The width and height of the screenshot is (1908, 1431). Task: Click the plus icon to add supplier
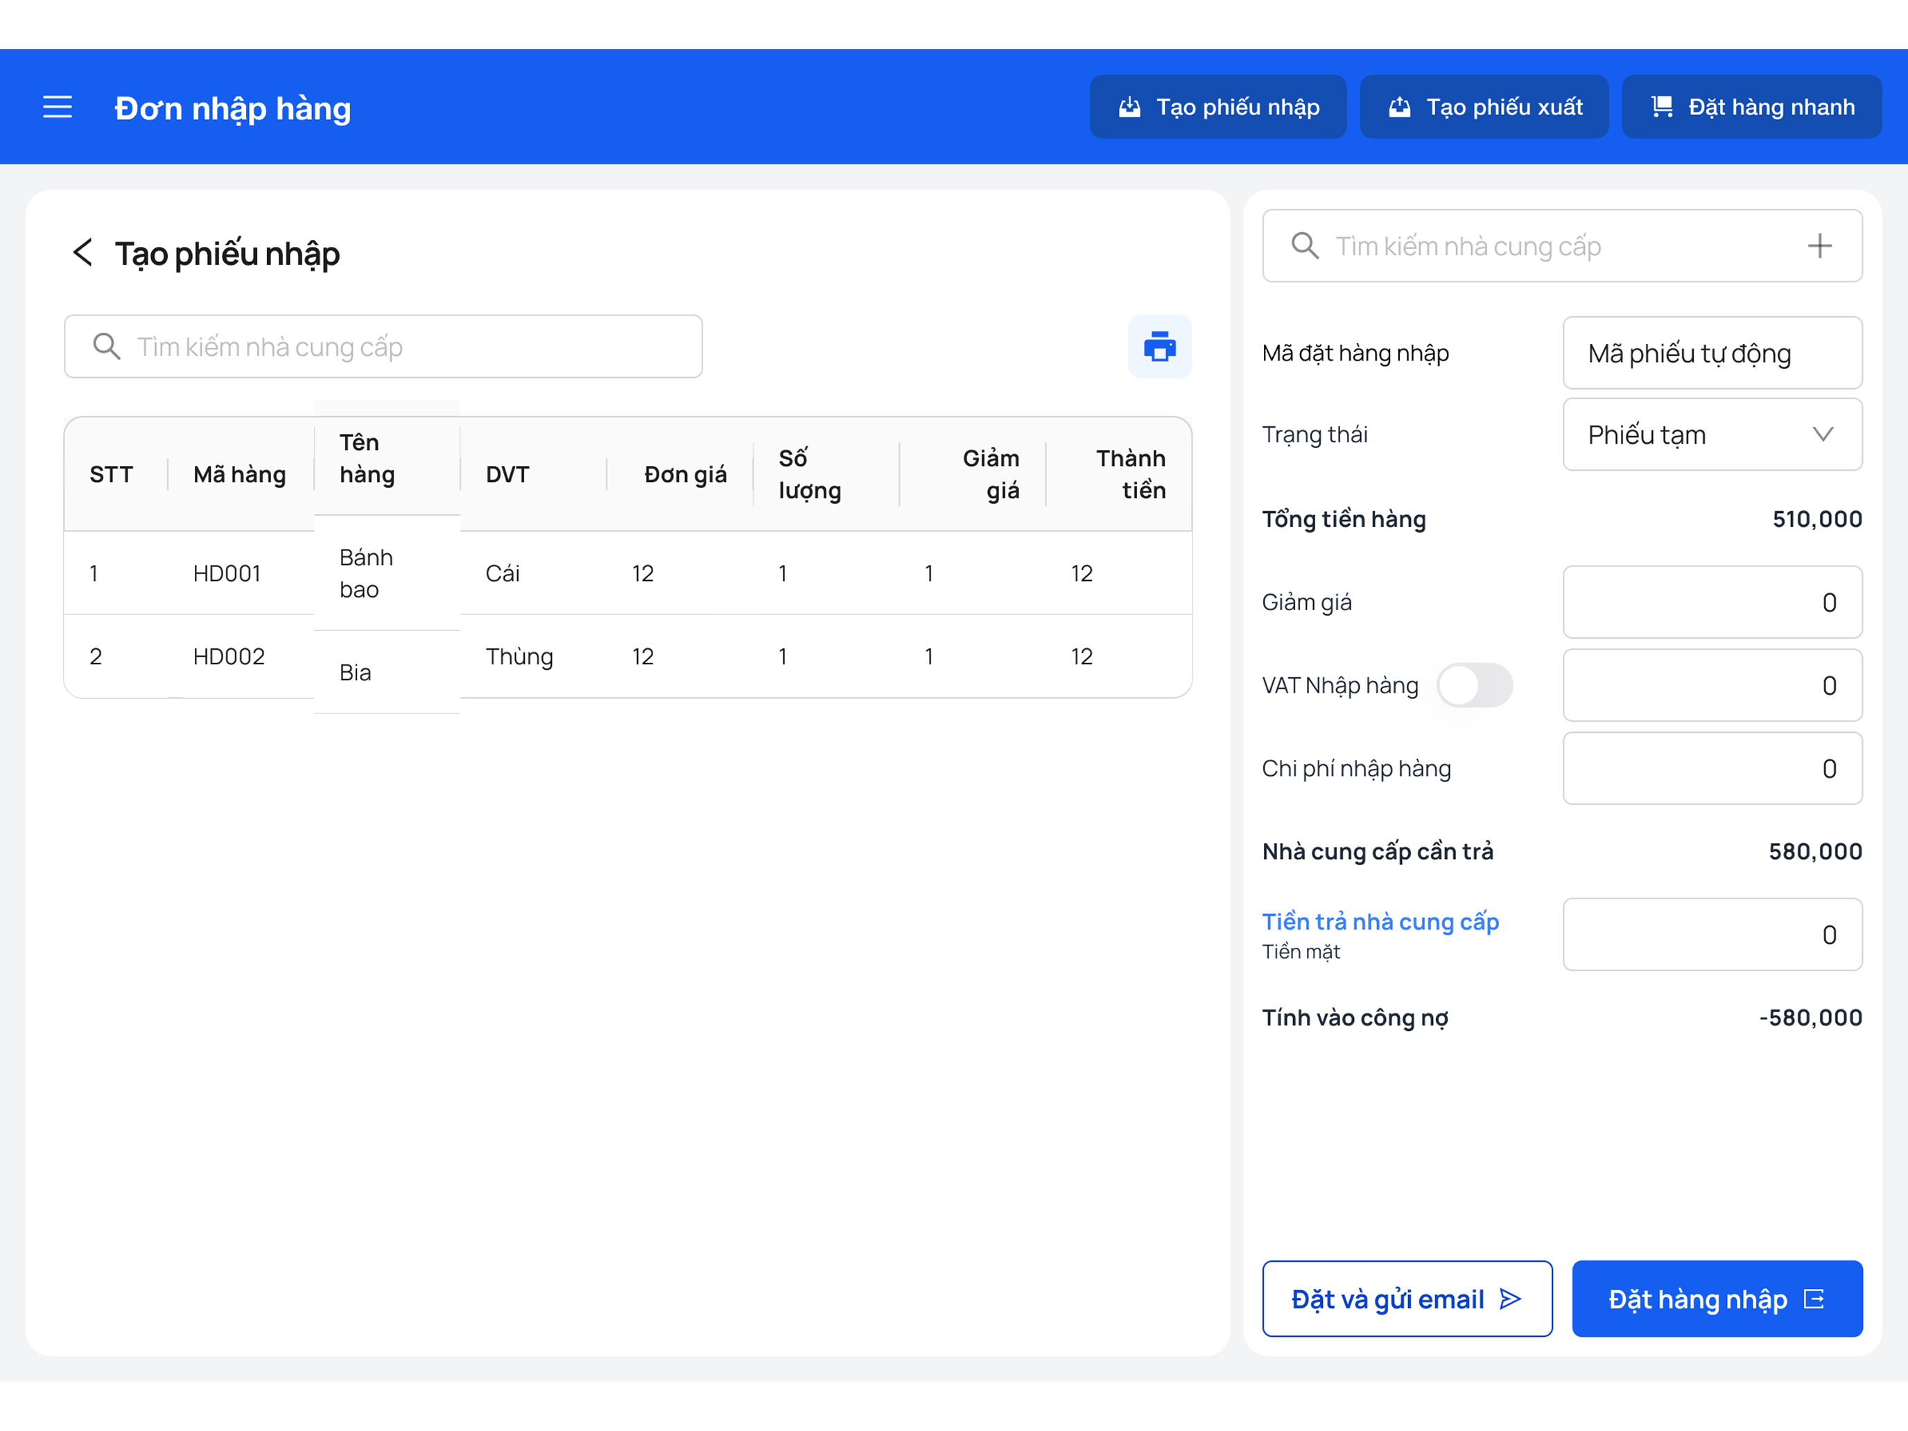click(1820, 247)
